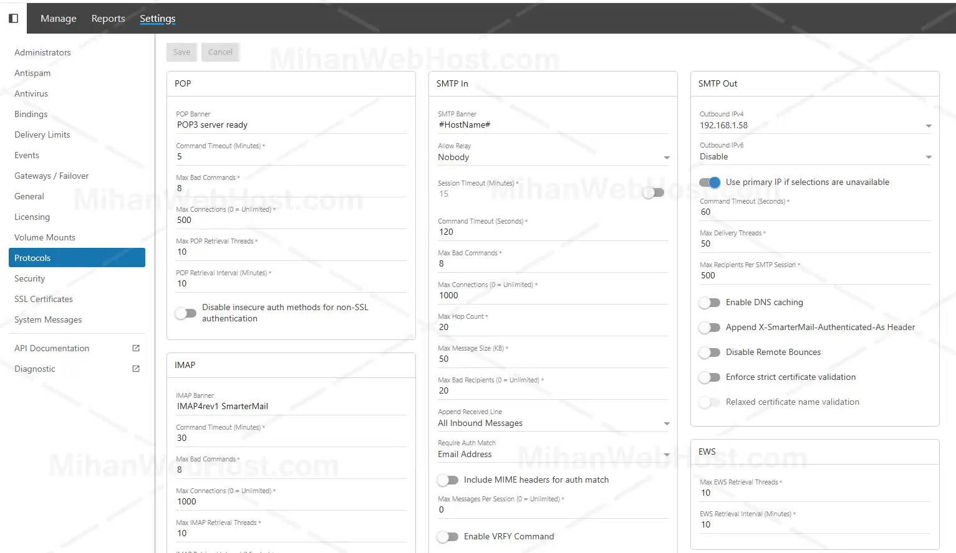The width and height of the screenshot is (956, 553).
Task: Click external link icon beside API Documentation
Action: pyautogui.click(x=136, y=348)
